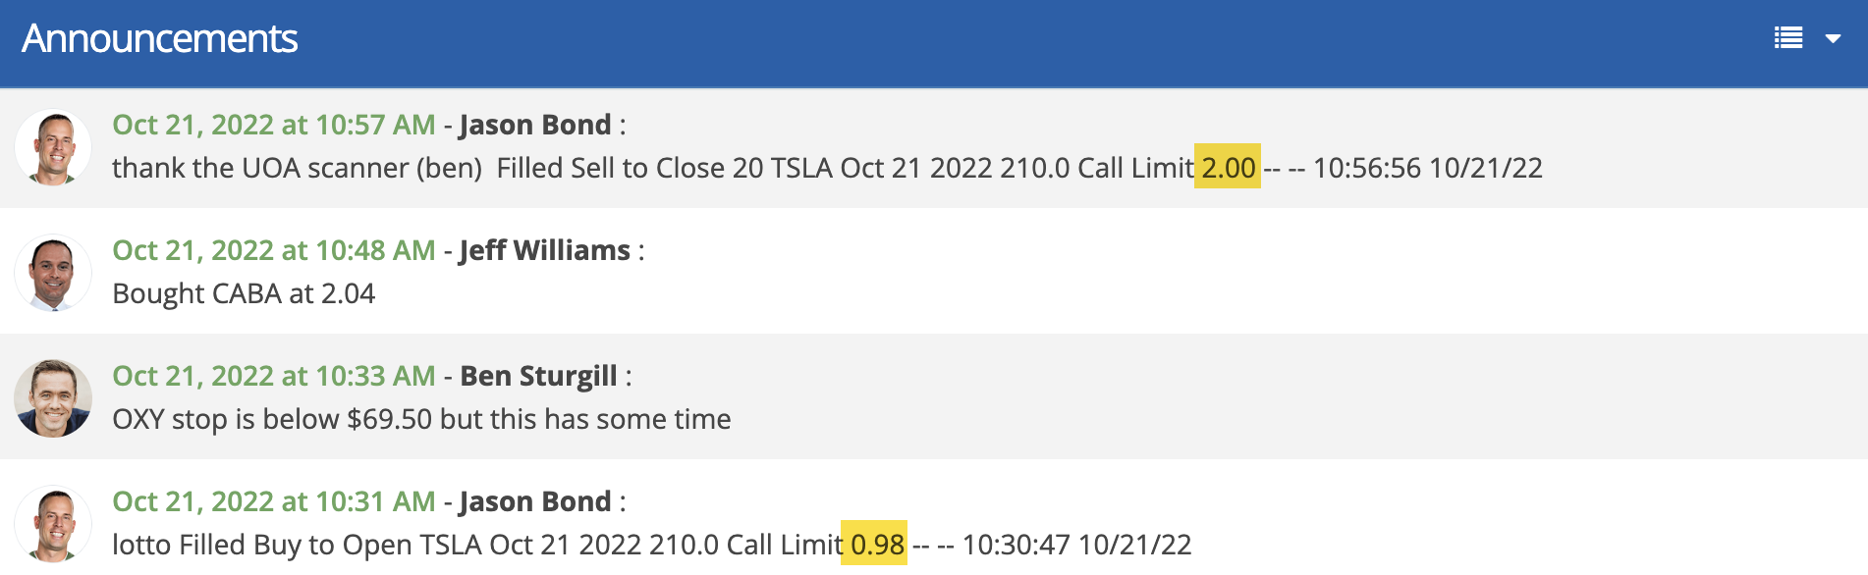Click Jason Bond's name on 10:57 AM post

coord(535,125)
